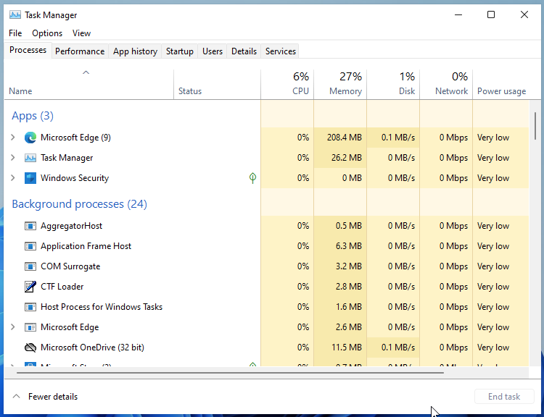Image resolution: width=544 pixels, height=417 pixels.
Task: Switch to the Details tab
Action: click(x=244, y=51)
